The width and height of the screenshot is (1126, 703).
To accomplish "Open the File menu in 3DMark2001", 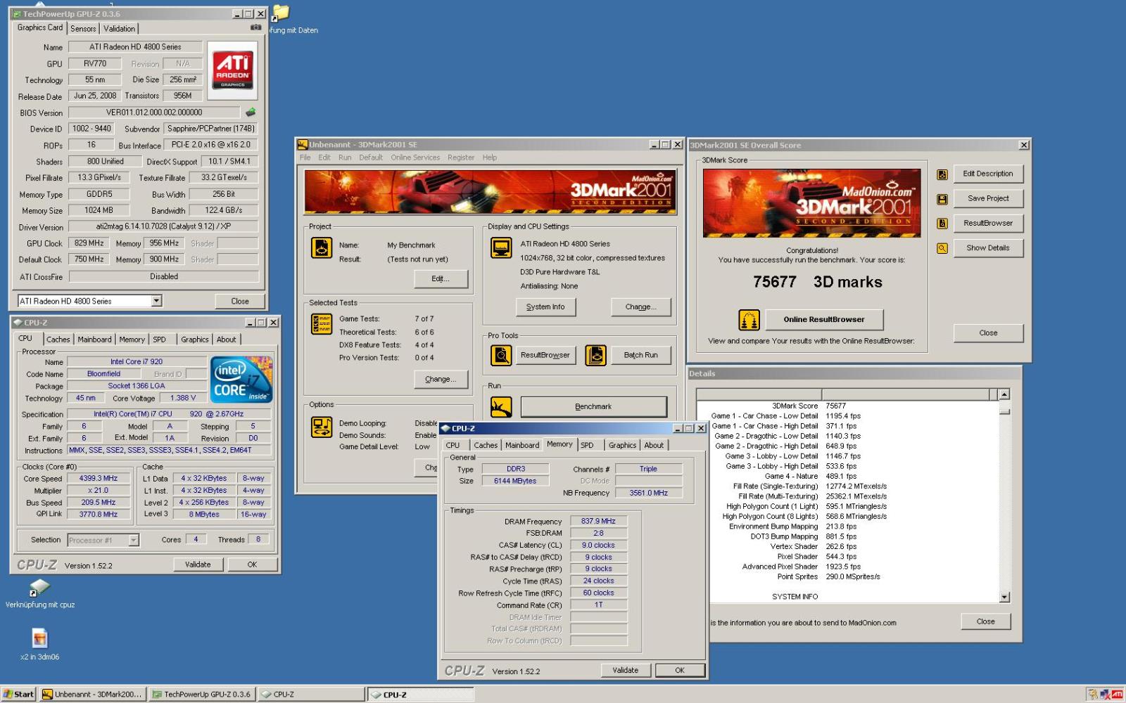I will [x=305, y=157].
